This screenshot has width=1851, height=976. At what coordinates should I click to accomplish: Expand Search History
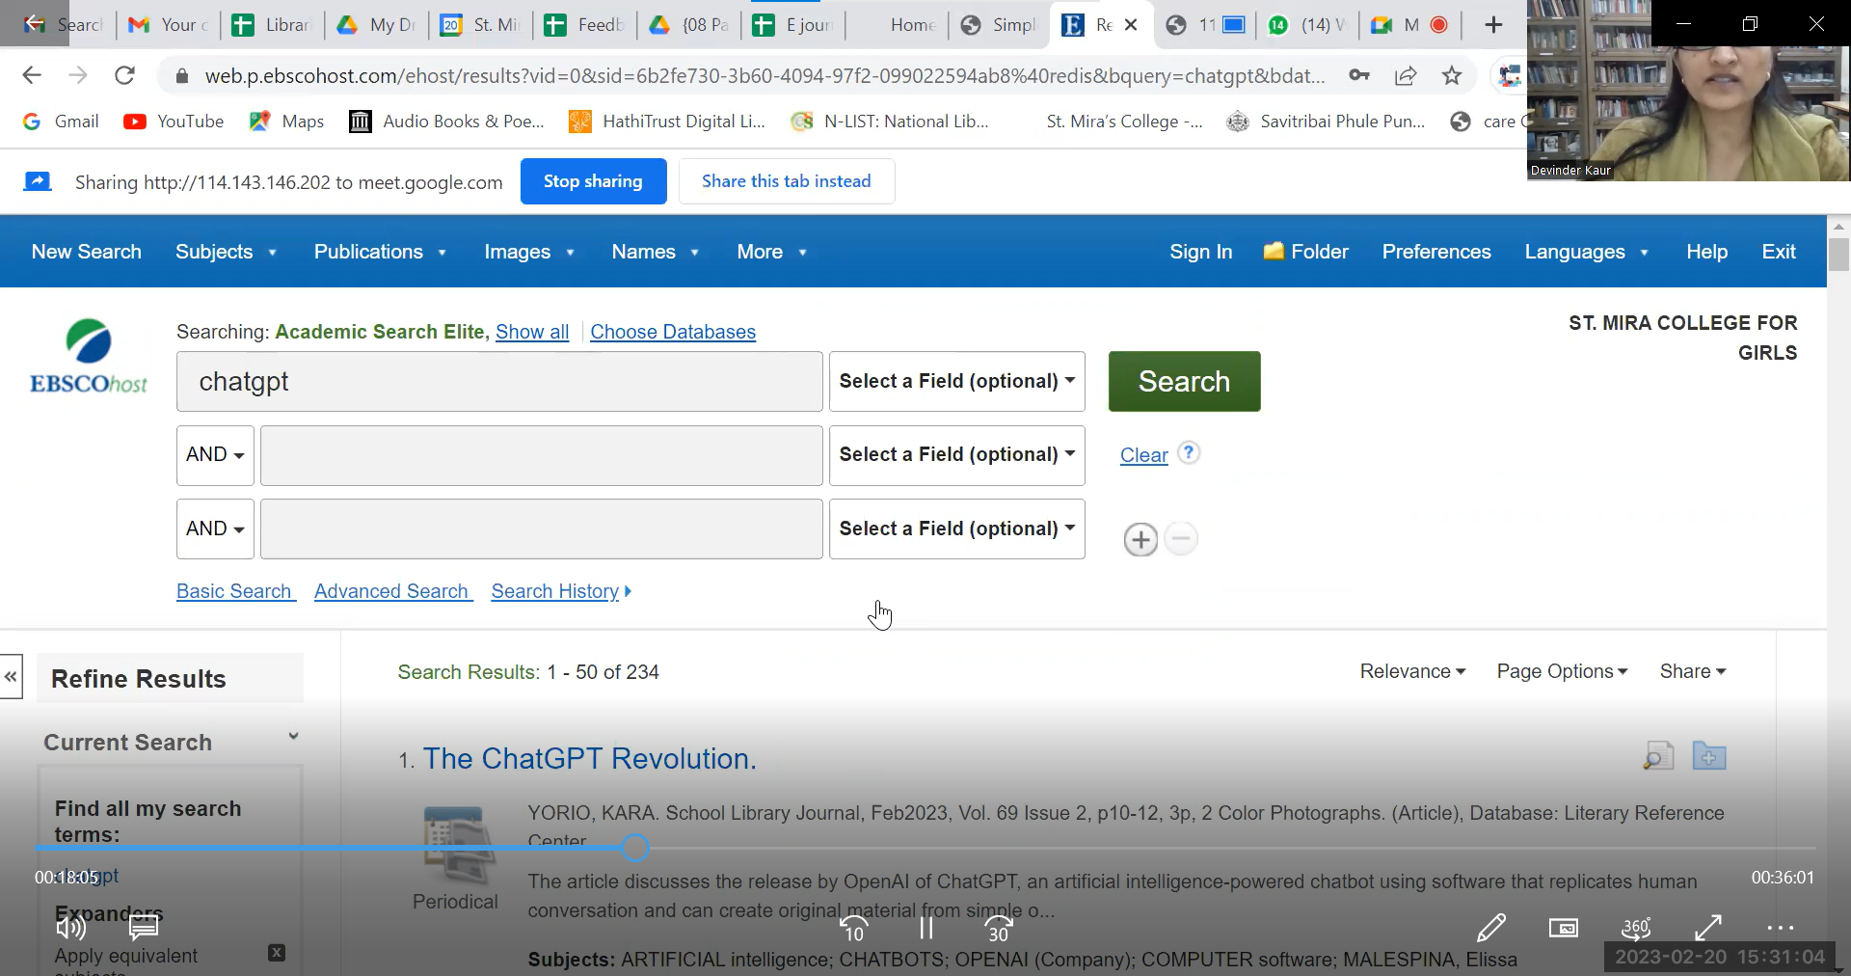(x=561, y=591)
